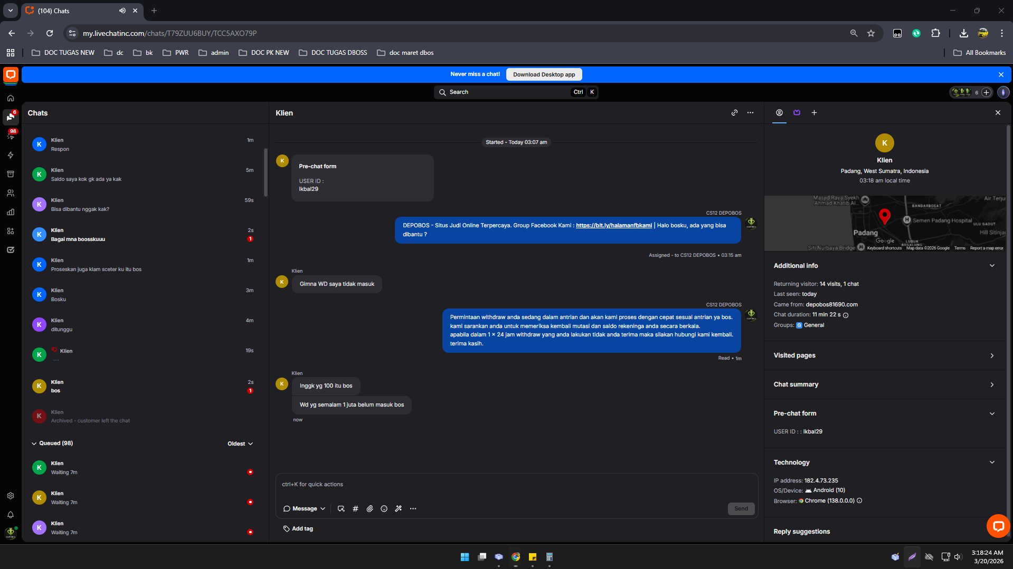Open the Team icon in sidebar

coord(11,193)
